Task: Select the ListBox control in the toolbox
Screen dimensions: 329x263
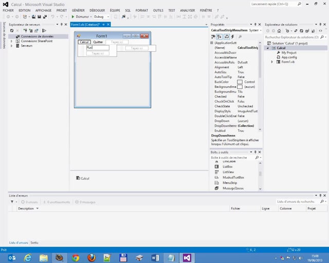Action: point(227,167)
